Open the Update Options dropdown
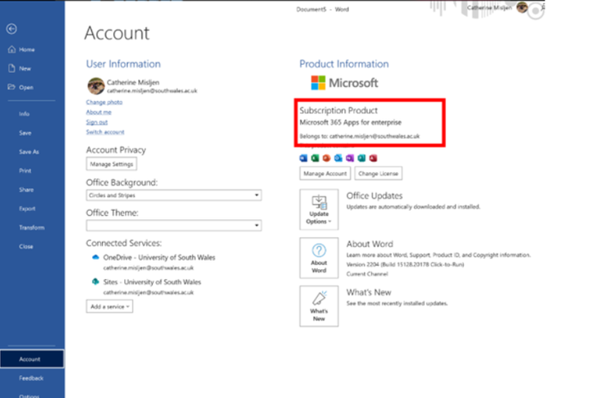Image resolution: width=616 pixels, height=398 pixels. pos(319,210)
